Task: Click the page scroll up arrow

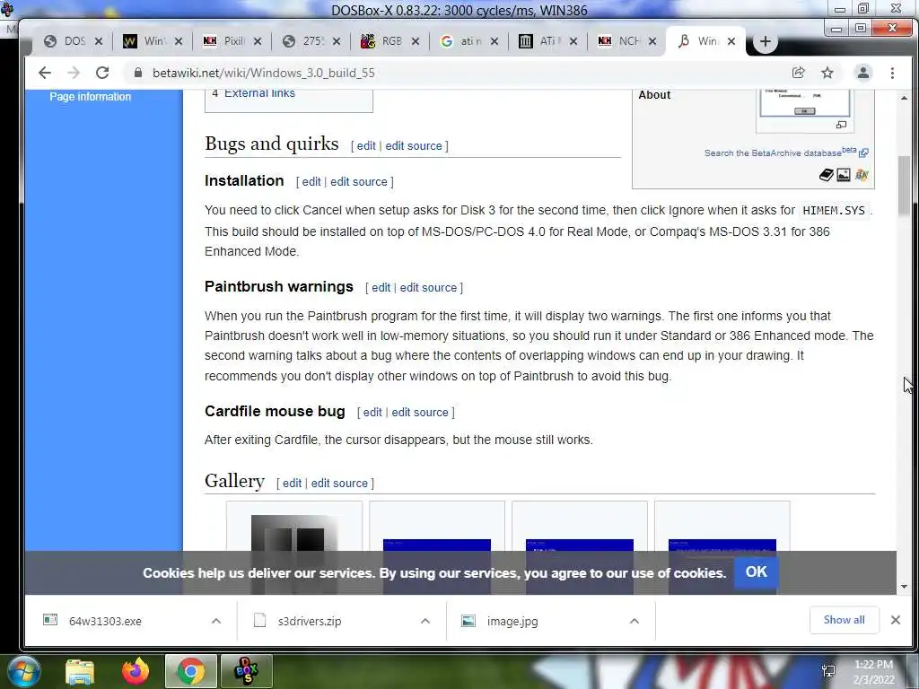Action: click(x=904, y=98)
